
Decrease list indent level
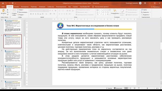68,11
